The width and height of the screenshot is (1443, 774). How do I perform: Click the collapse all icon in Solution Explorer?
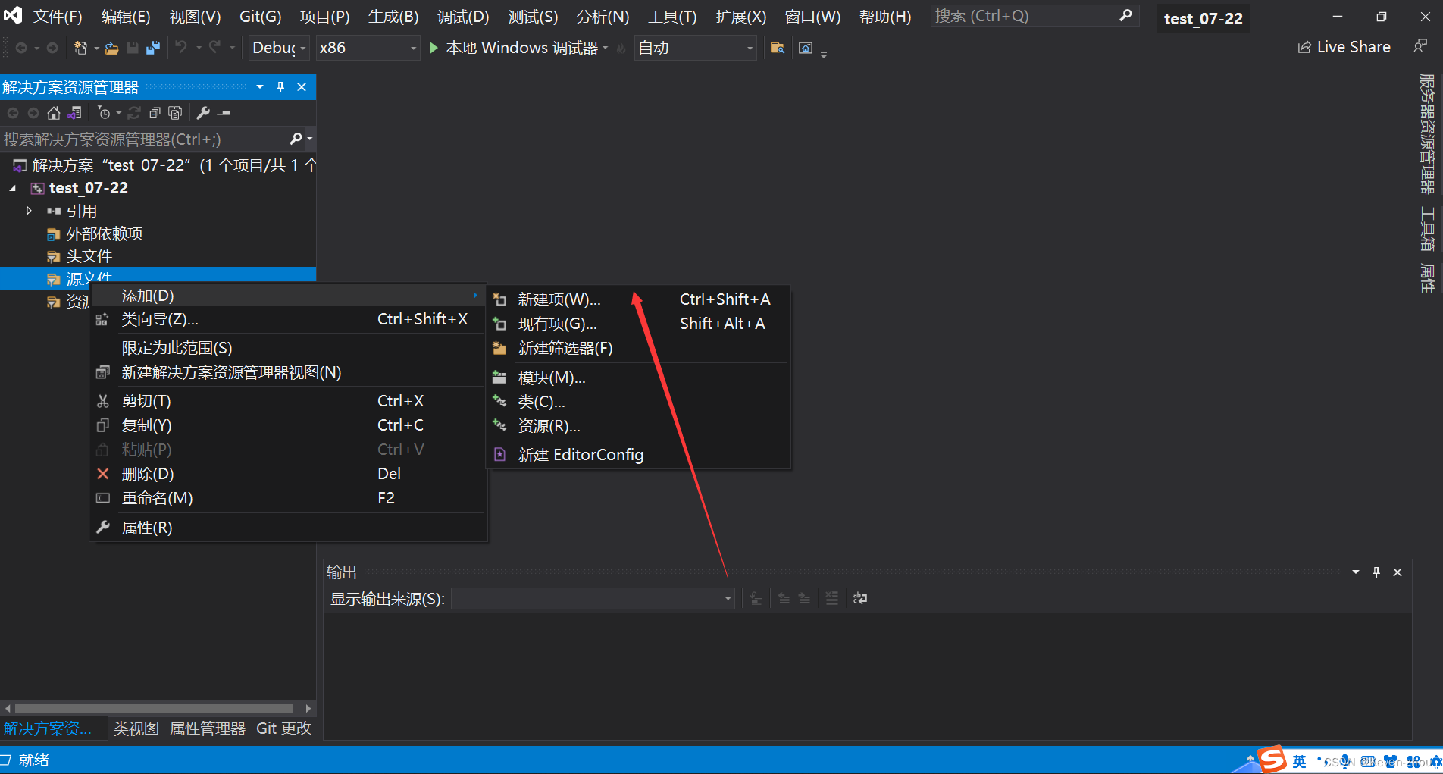[x=155, y=113]
